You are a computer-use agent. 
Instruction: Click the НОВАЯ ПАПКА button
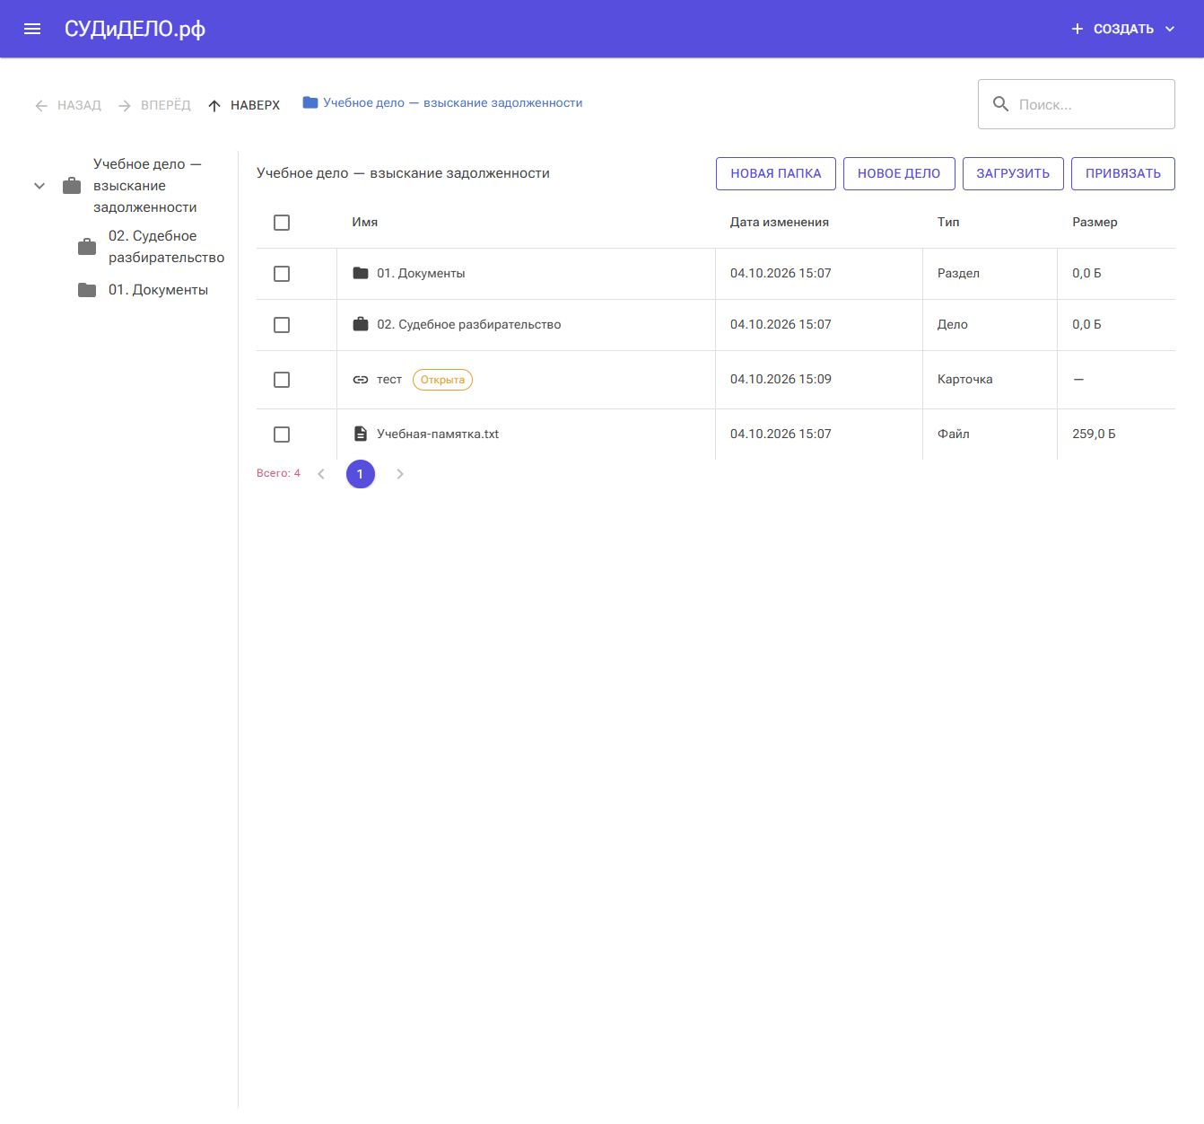(776, 173)
